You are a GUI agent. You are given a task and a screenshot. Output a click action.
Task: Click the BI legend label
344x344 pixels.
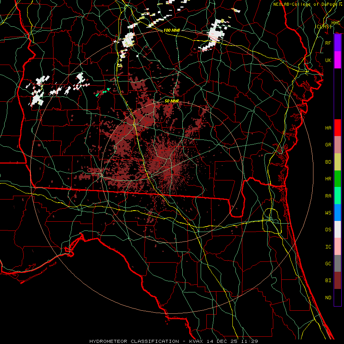[x=328, y=281]
